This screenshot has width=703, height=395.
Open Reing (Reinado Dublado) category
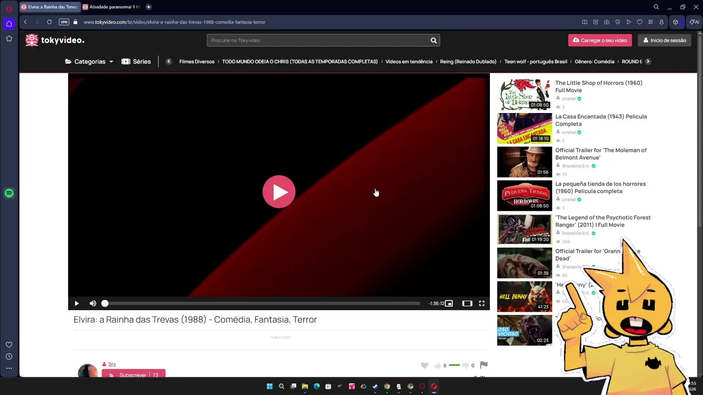point(468,61)
